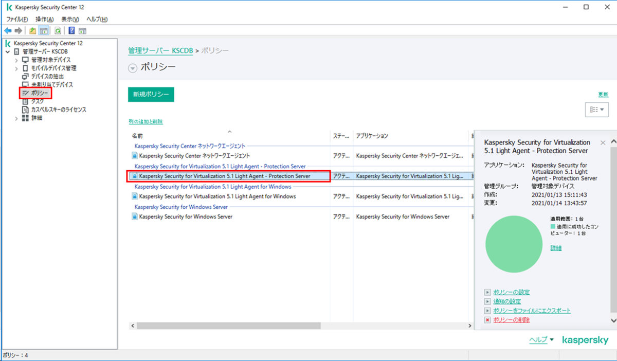The height and width of the screenshot is (361, 617).
Task: Open タスク in the tree
Action: pos(38,101)
